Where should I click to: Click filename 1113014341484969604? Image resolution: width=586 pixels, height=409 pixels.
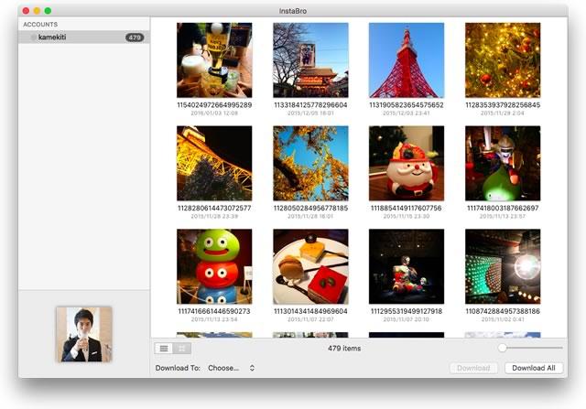[x=310, y=311]
